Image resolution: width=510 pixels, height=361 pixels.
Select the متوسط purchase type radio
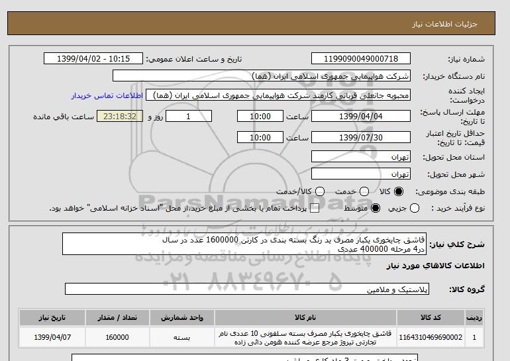pyautogui.click(x=376, y=208)
